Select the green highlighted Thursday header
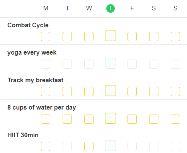Viewport: 187px width, 153px height. (x=110, y=8)
